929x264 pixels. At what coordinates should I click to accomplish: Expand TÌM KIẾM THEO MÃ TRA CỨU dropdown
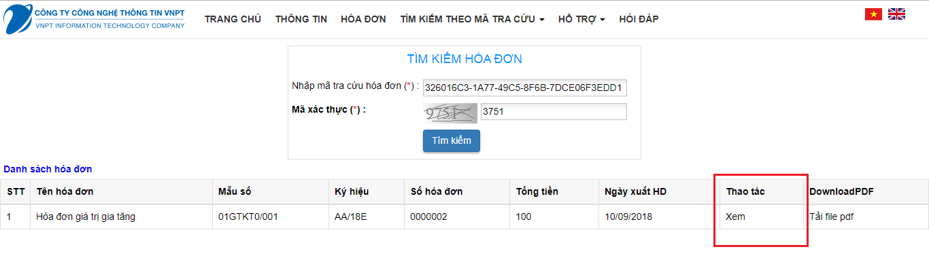tap(472, 19)
